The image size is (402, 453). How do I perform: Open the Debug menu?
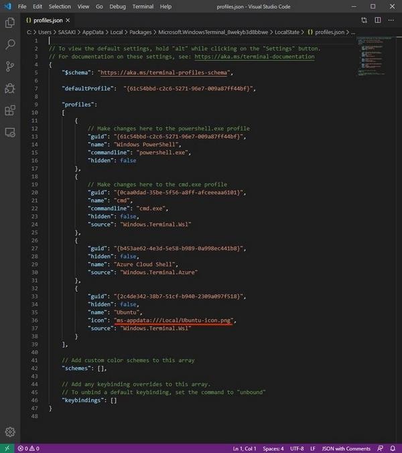[117, 6]
